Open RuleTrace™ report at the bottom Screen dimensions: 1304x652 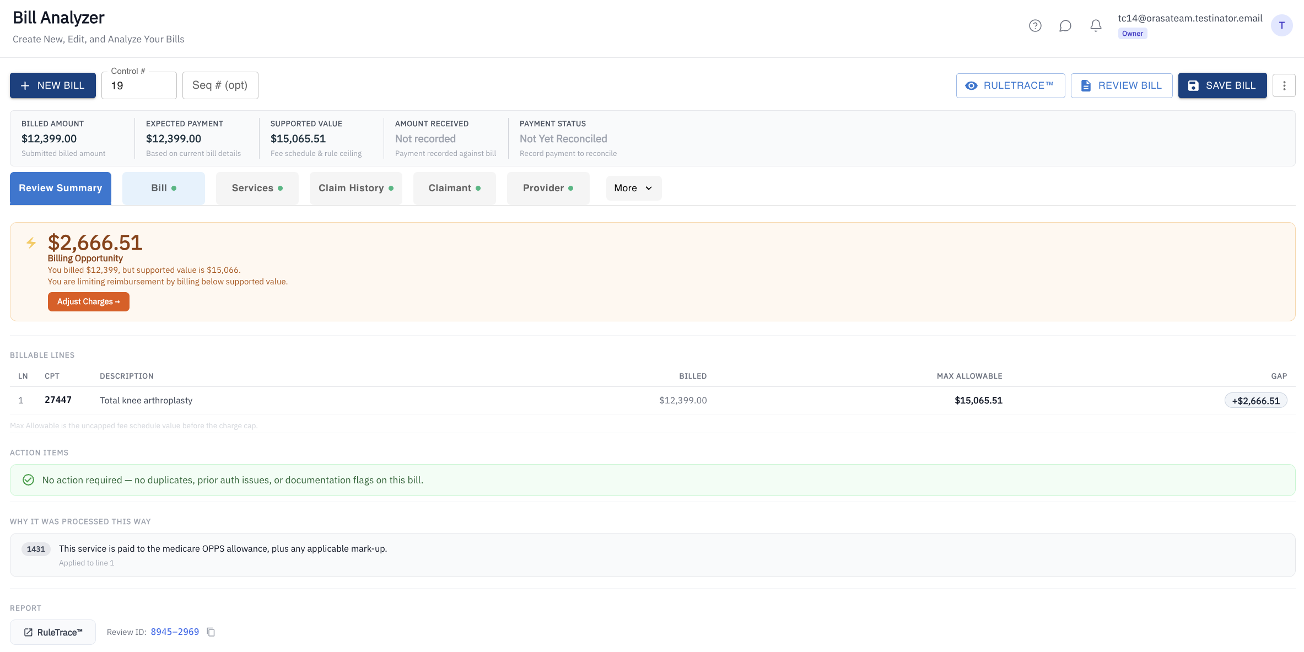(x=53, y=632)
